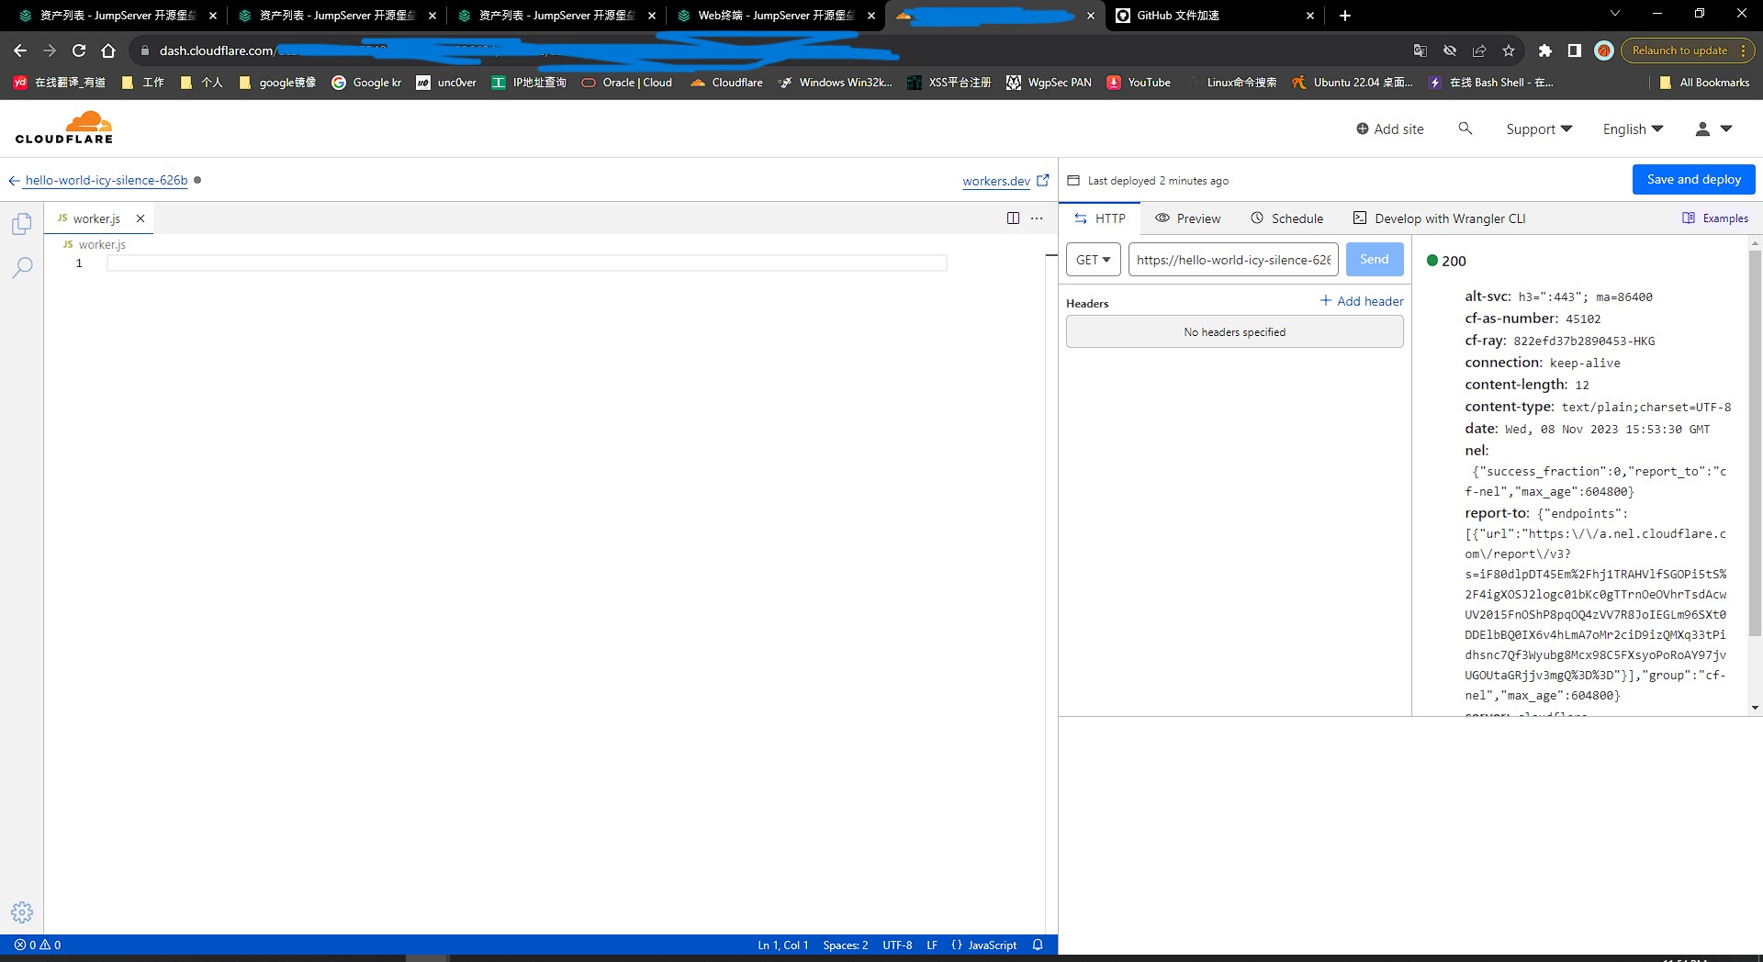Click the request URL input field

(x=1232, y=260)
